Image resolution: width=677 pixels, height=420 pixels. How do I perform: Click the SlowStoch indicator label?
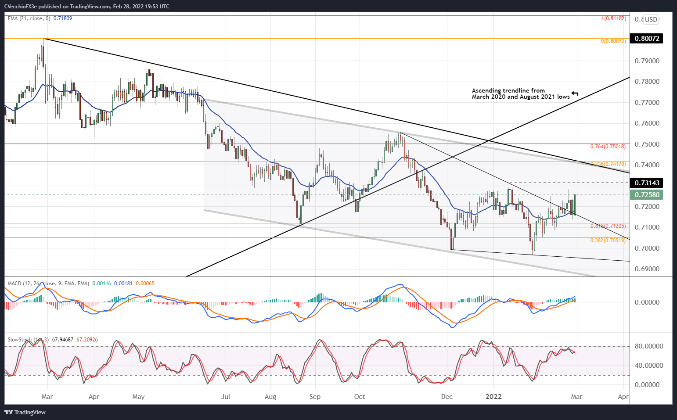28,340
